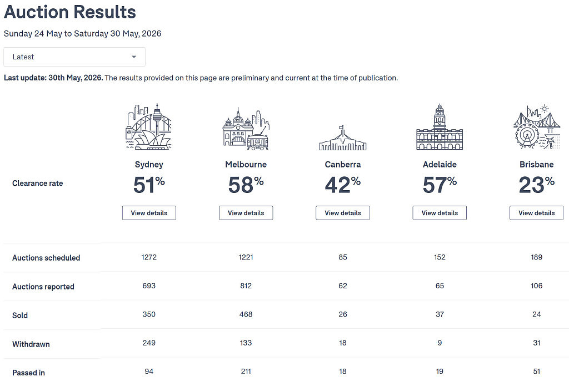569x387 pixels.
Task: Select the Passed in row label
Action: pos(28,373)
